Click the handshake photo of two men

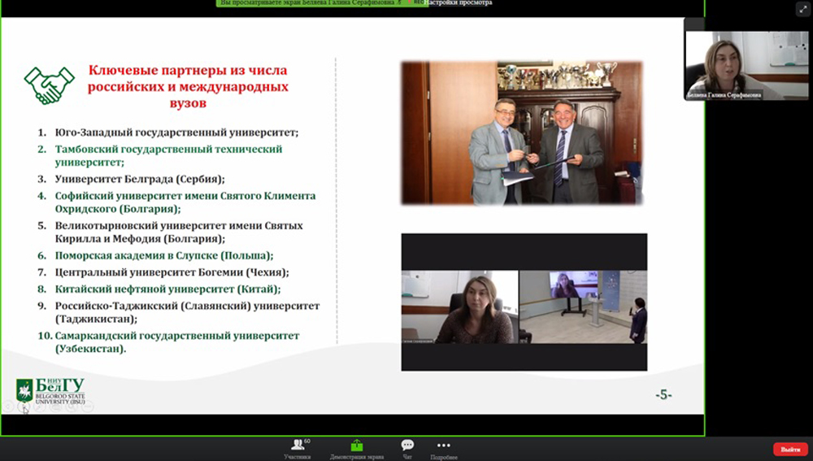522,133
